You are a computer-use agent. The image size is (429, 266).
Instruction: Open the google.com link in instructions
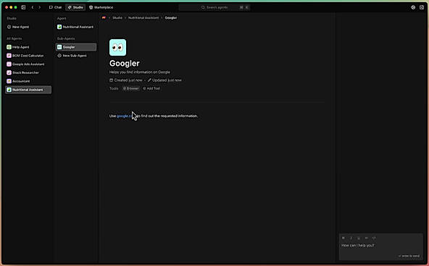(125, 116)
